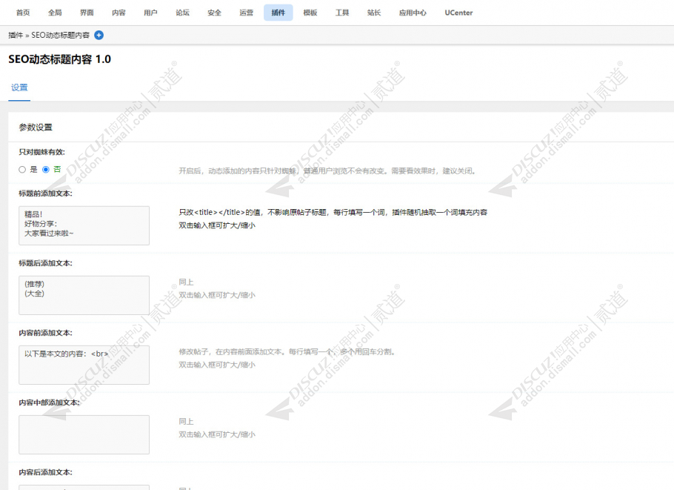This screenshot has height=490, width=674.
Task: Click the 只对蜘蛛有效 label
Action: point(41,152)
